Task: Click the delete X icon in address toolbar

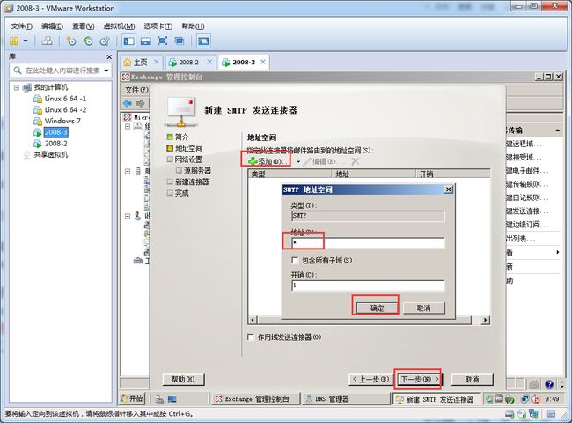Action: 356,161
